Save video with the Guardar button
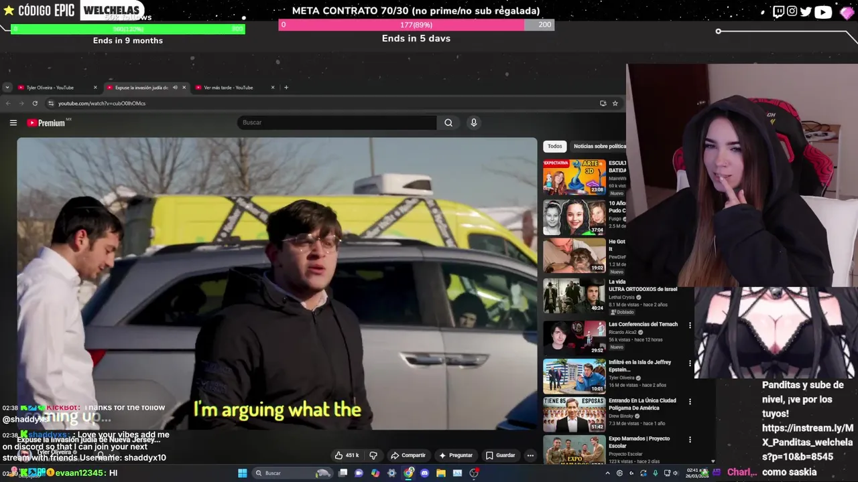858x482 pixels. click(x=500, y=455)
